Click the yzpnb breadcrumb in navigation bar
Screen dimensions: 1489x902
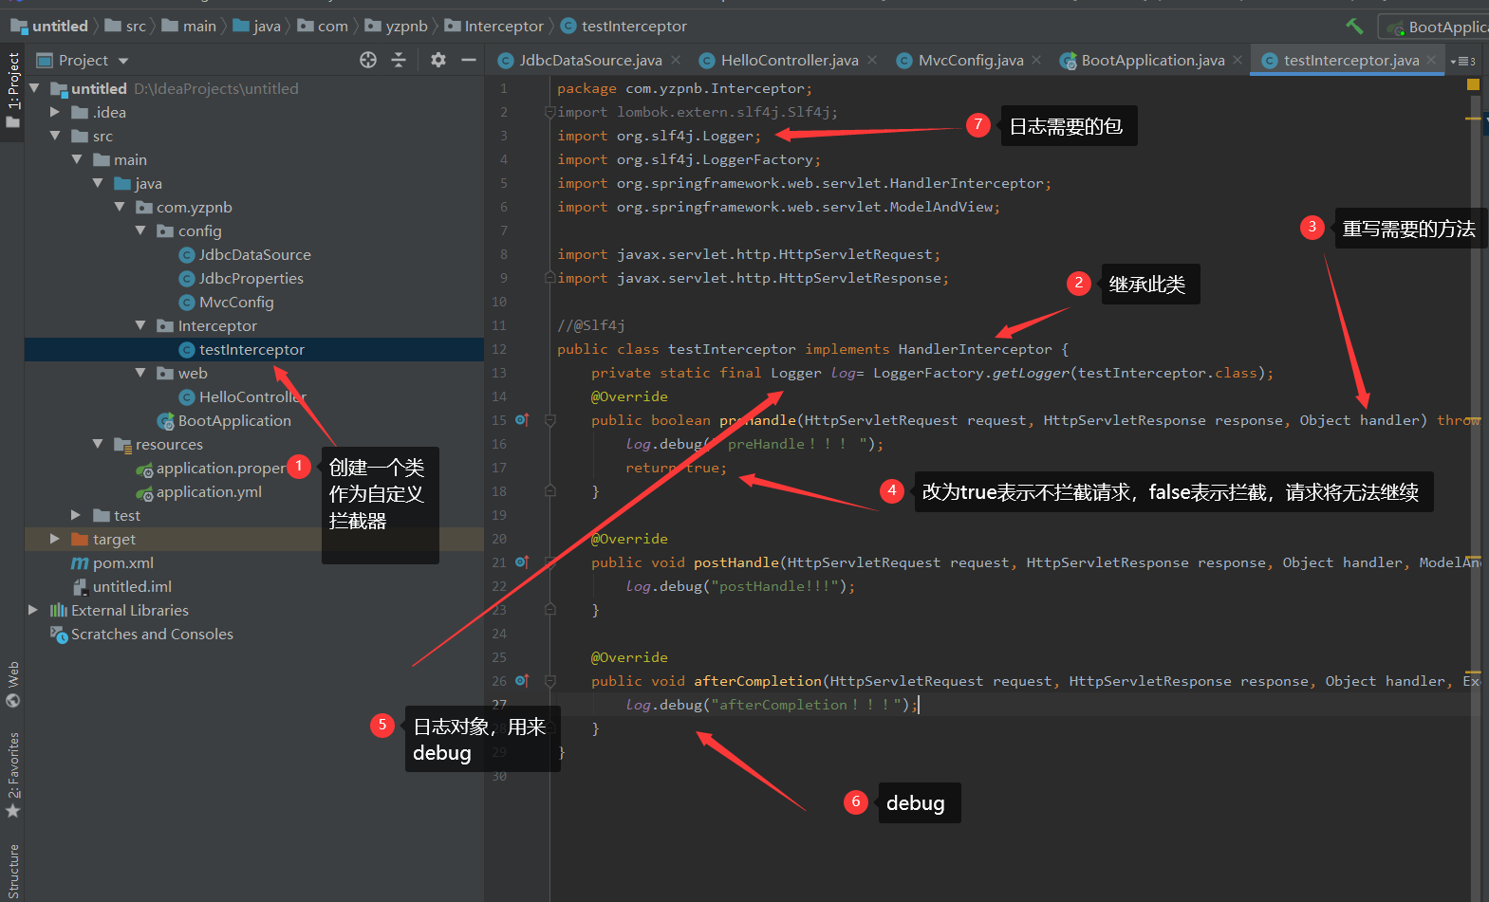click(x=398, y=27)
